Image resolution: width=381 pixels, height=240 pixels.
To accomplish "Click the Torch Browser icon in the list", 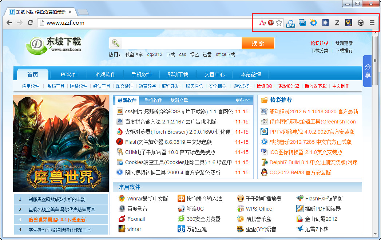I will [120, 132].
